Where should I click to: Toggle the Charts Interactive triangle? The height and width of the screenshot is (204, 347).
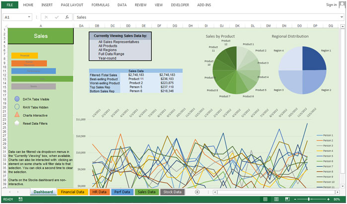pos(17,114)
